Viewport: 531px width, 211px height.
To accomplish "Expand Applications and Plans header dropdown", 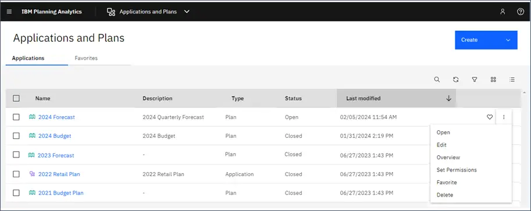I will point(187,12).
